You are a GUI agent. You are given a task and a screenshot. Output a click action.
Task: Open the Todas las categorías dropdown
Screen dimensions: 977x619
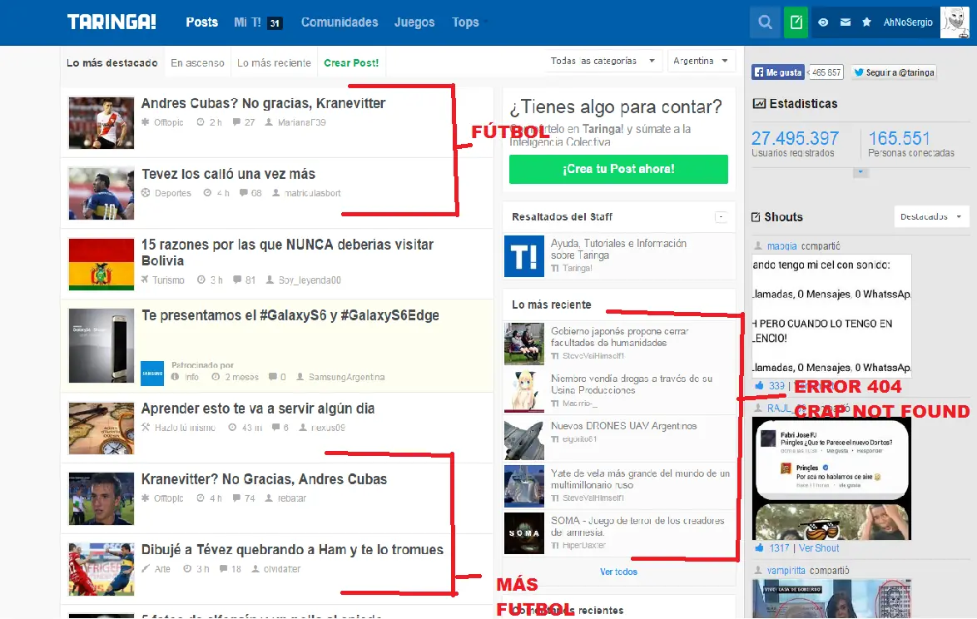[603, 61]
